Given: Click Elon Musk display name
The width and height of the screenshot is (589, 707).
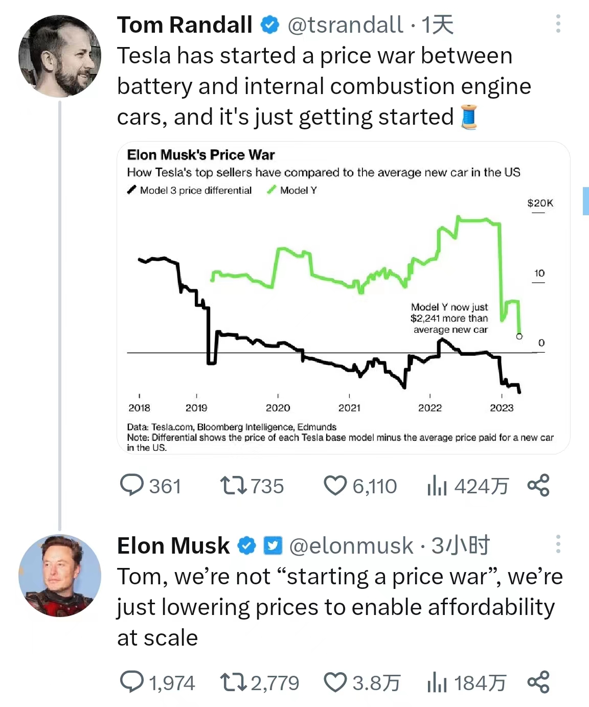Looking at the screenshot, I should point(173,545).
